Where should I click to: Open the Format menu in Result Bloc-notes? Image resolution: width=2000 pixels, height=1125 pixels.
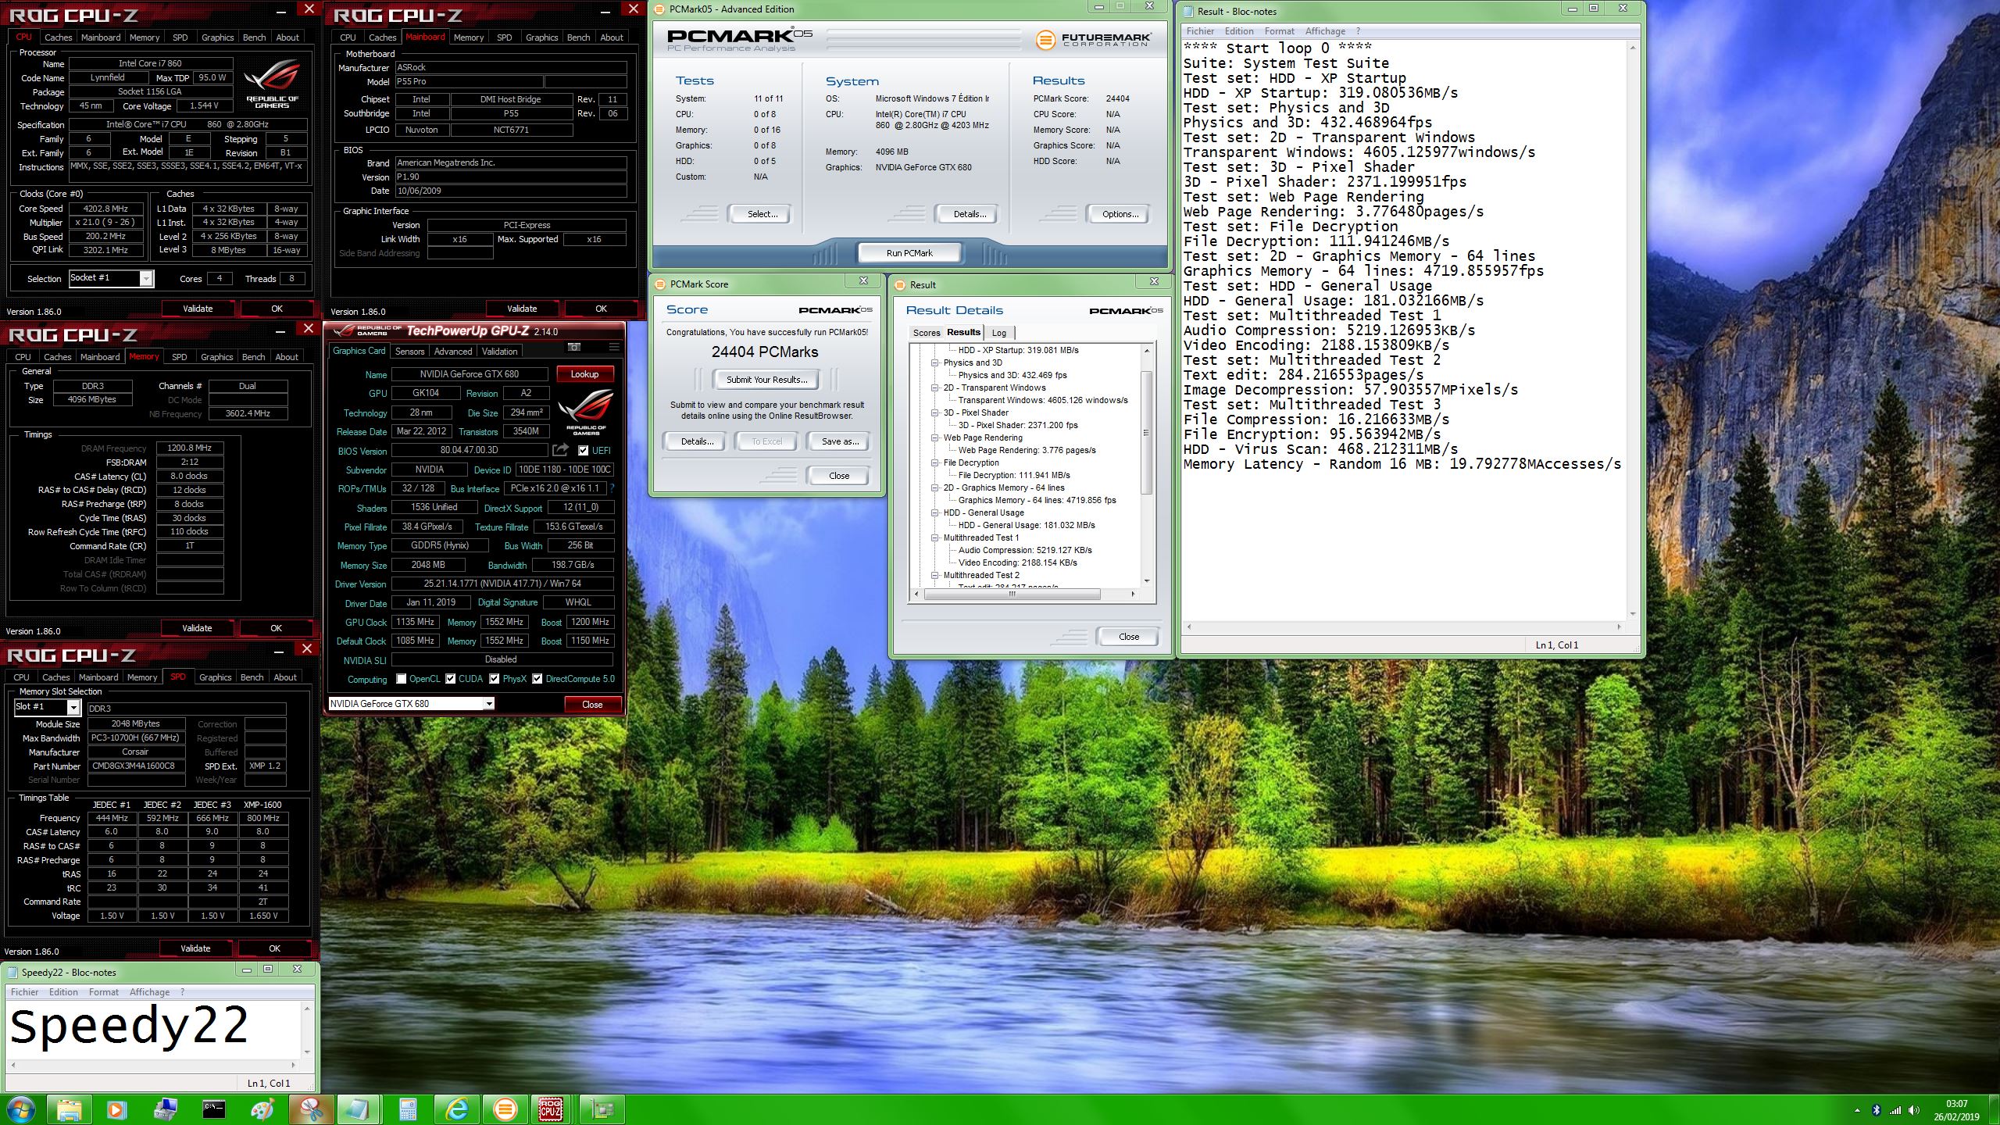pyautogui.click(x=1280, y=31)
